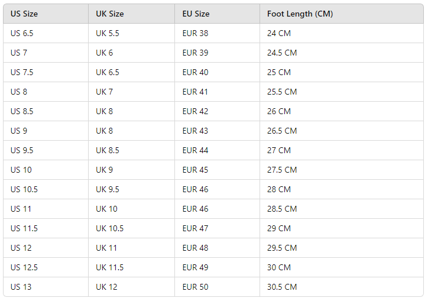Click the EUR 47 cell
The width and height of the screenshot is (428, 301).
195,228
